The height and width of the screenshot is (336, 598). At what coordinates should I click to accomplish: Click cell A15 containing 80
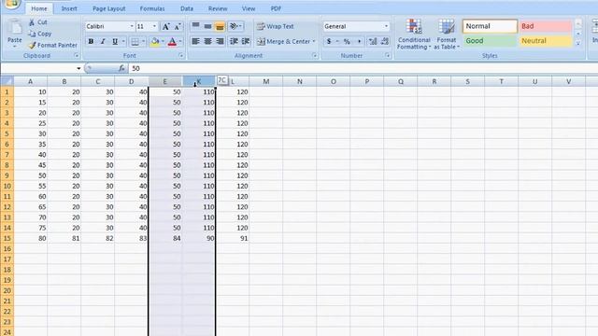tap(31, 239)
